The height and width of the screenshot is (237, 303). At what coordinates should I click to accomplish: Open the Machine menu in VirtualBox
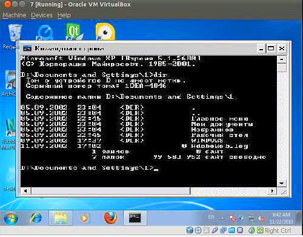pos(15,15)
